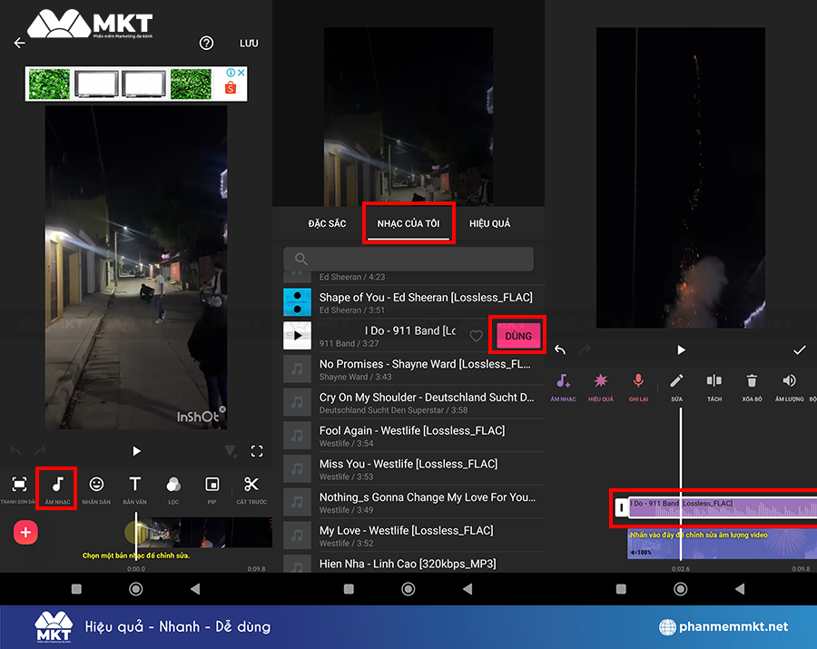Viewport: 817px width, 649px height.
Task: Redo in the left editor
Action: pos(40,450)
